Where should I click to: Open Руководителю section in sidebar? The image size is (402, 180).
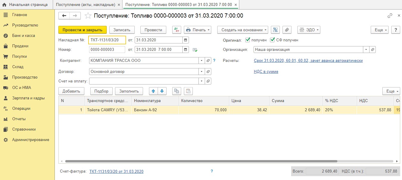point(27,25)
